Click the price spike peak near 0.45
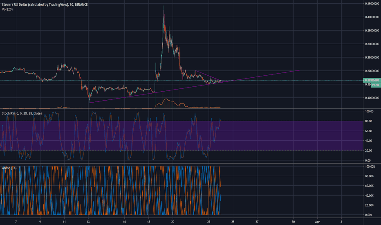The height and width of the screenshot is (225, 381). pos(163,7)
